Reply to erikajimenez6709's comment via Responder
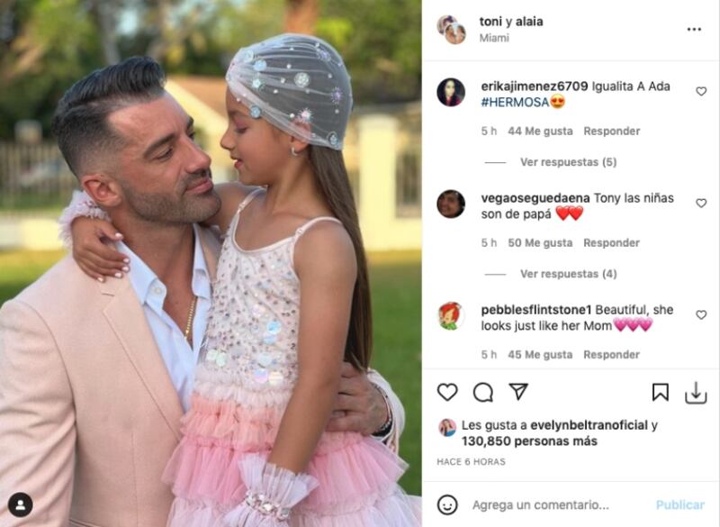Screen dimensions: 720x527 tap(612, 132)
